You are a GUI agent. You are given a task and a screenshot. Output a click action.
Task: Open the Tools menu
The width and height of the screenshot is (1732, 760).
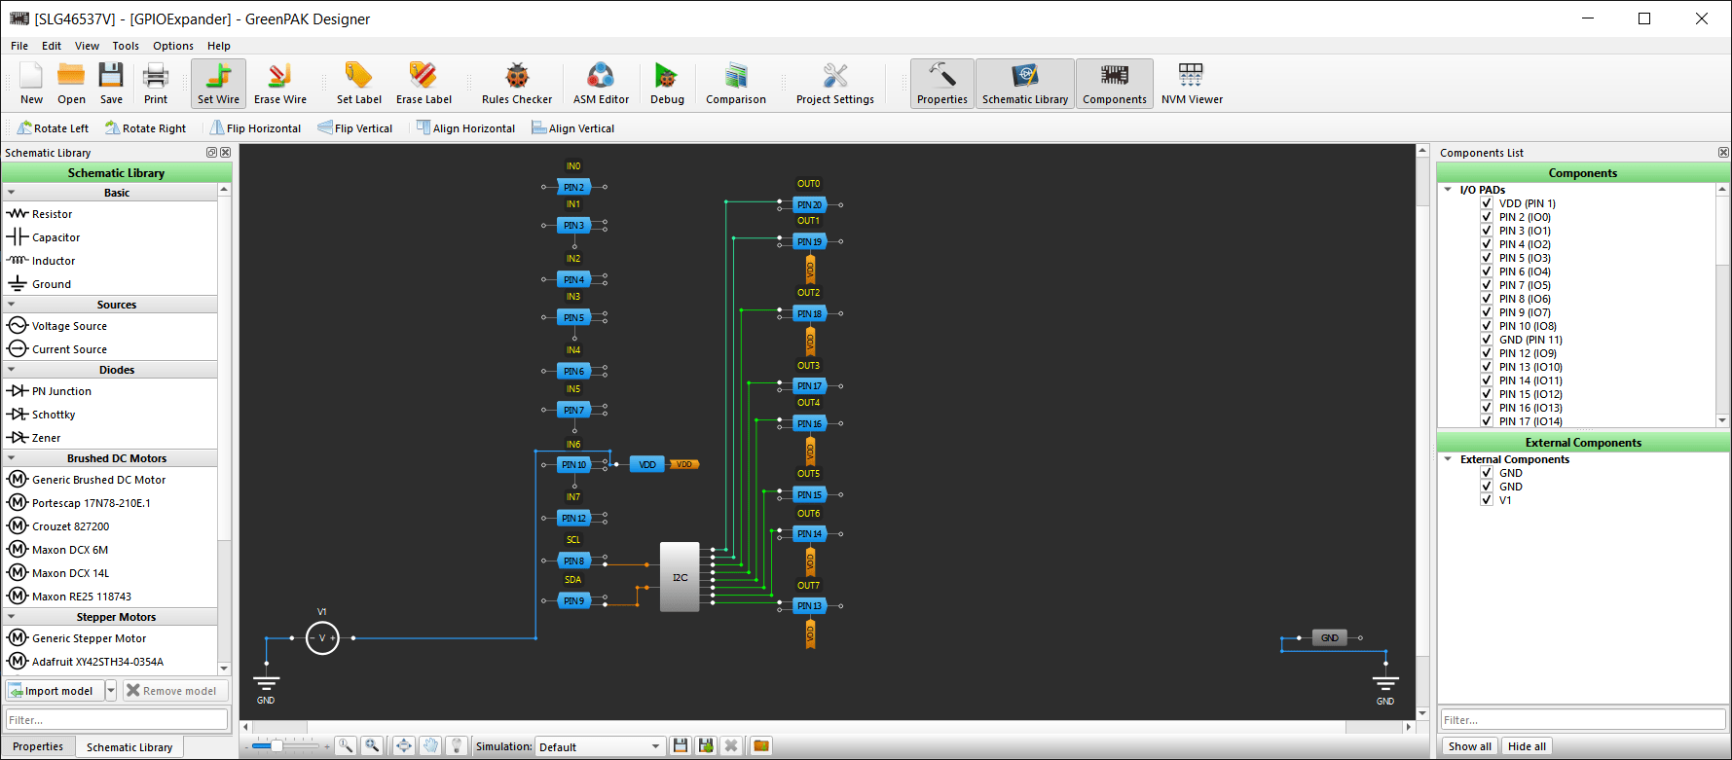pyautogui.click(x=126, y=46)
